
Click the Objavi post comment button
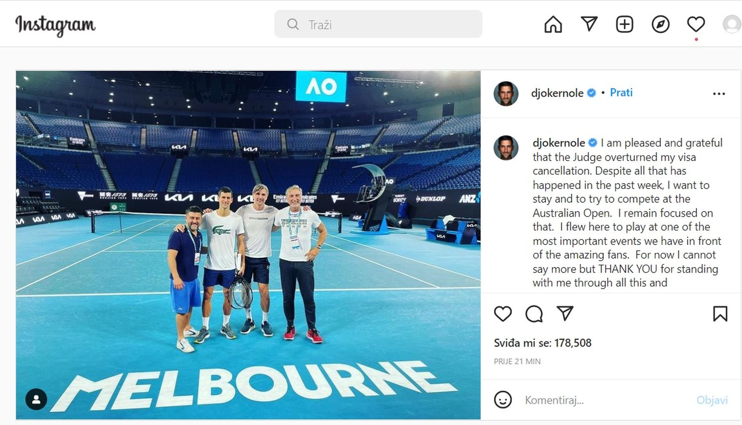point(712,400)
